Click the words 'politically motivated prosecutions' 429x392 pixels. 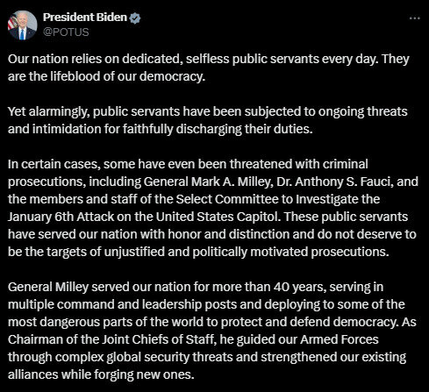290,252
